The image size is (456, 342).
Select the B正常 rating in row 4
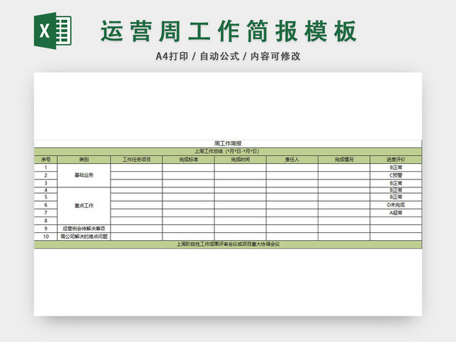point(396,190)
